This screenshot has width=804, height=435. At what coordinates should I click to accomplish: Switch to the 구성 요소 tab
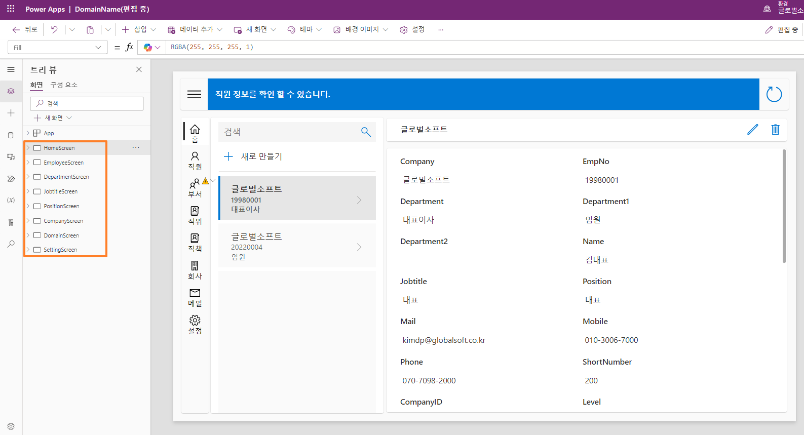[x=64, y=85]
